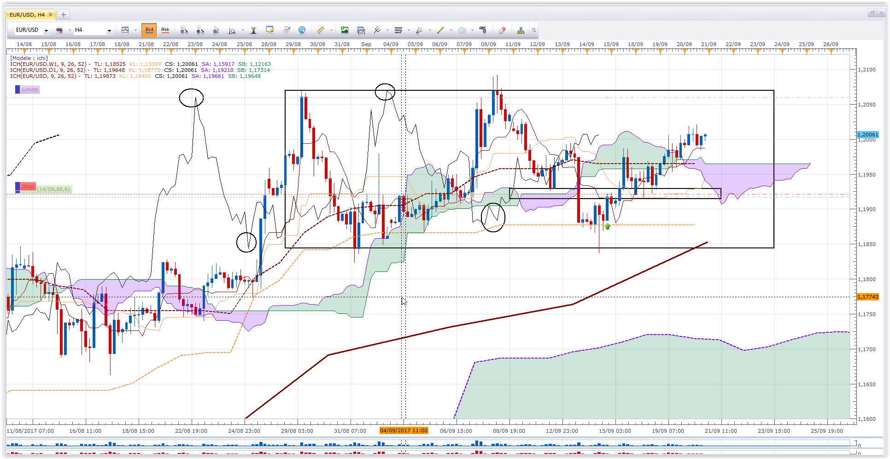Click the Limite order label
The width and height of the screenshot is (890, 459).
point(28,89)
